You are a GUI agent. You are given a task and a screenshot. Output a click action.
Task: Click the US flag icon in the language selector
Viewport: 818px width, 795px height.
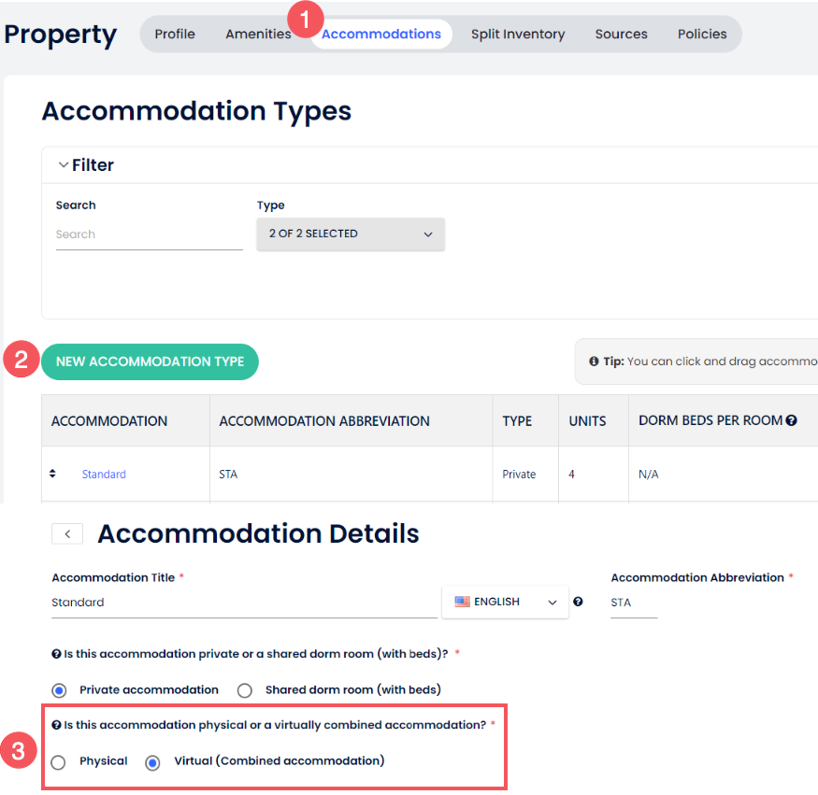point(462,603)
